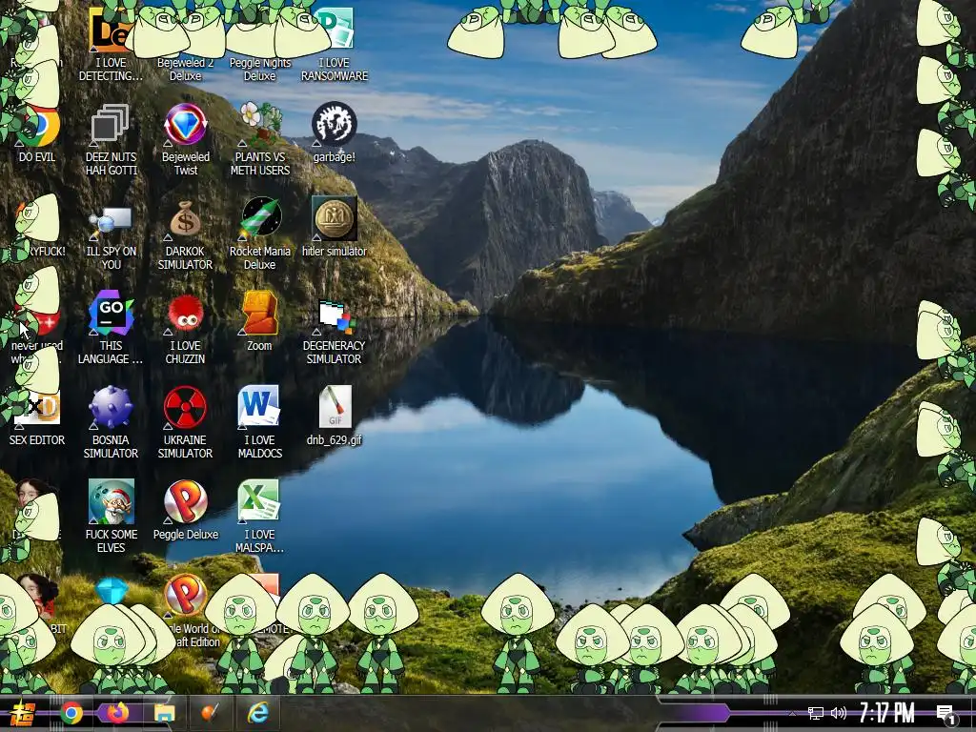Open the volume tray icon
The image size is (976, 732).
pos(839,713)
